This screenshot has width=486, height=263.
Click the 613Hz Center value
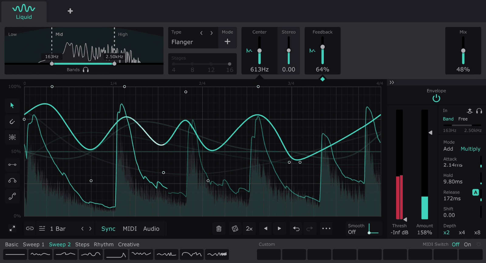click(259, 70)
